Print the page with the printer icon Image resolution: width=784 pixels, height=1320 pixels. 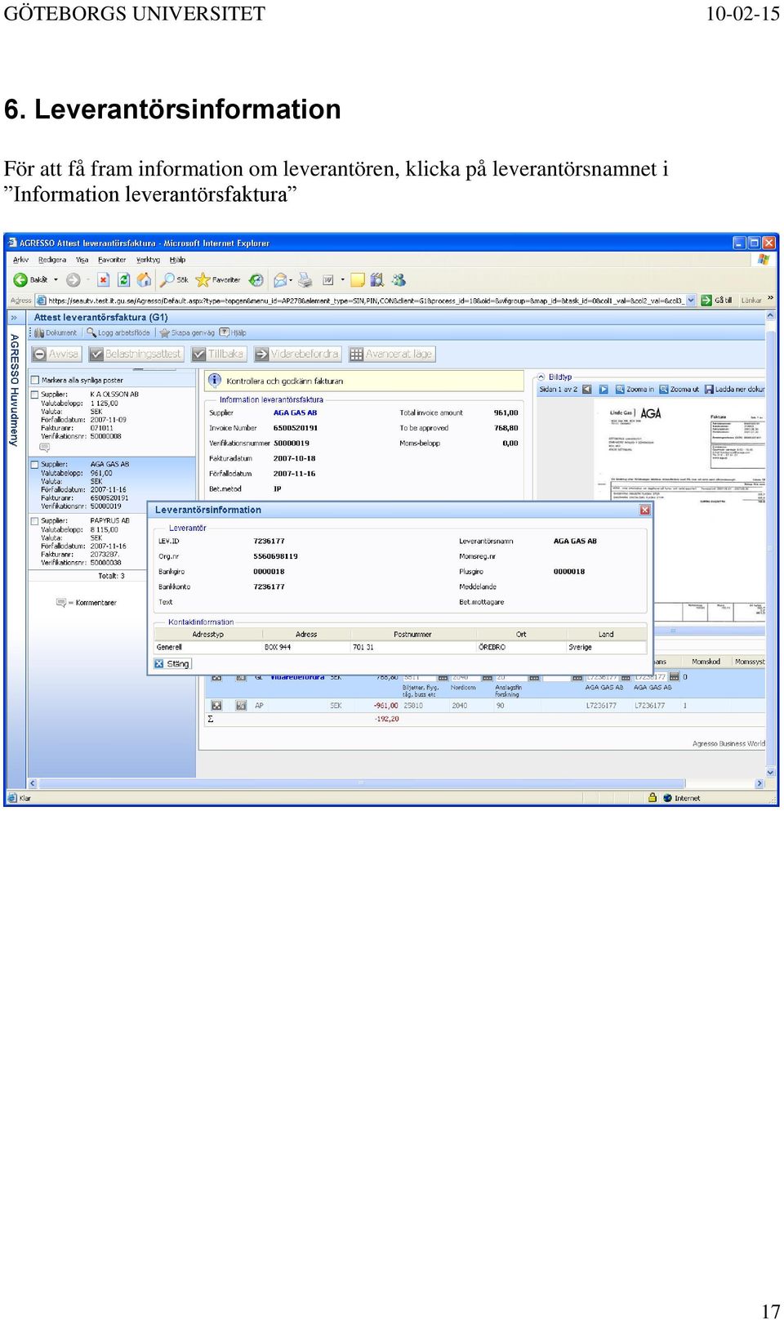305,280
